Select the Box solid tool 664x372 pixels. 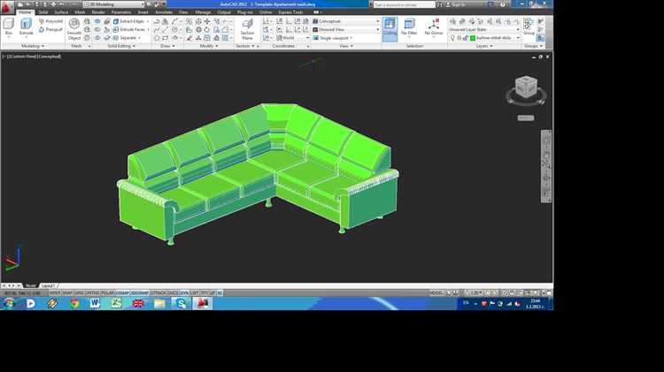9,26
